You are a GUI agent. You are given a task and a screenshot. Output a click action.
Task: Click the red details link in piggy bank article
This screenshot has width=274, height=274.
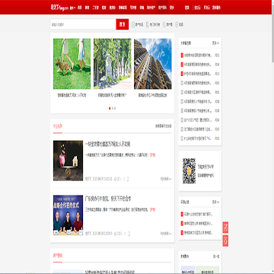152,155
